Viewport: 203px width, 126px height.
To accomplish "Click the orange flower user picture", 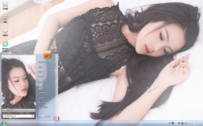I will coord(47,54).
